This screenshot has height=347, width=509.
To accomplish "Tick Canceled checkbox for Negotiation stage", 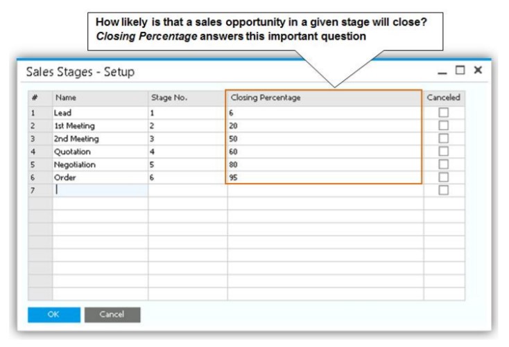I will tap(444, 164).
